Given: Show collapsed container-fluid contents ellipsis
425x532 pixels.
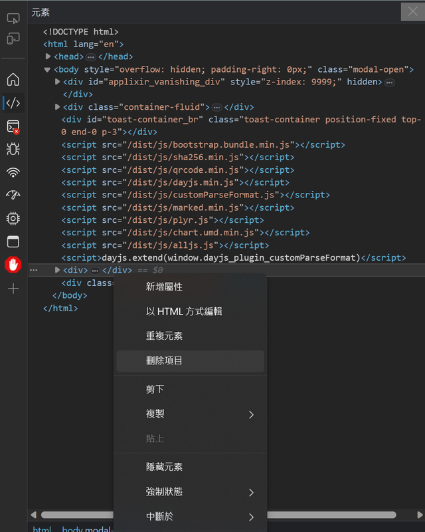Looking at the screenshot, I should click(216, 108).
